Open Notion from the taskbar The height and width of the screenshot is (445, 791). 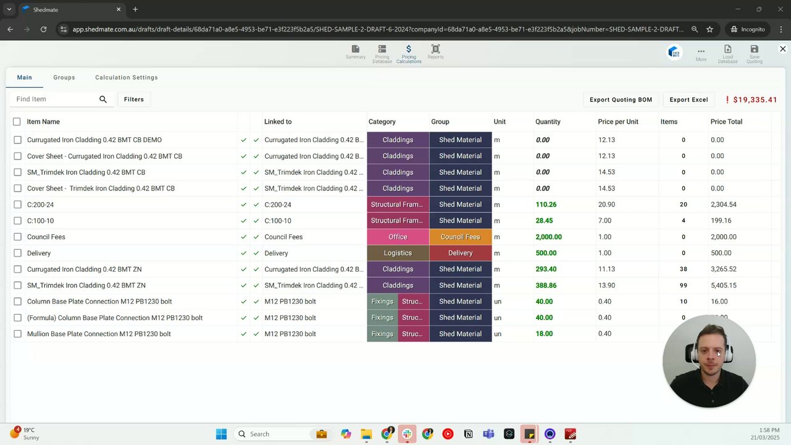pos(468,434)
